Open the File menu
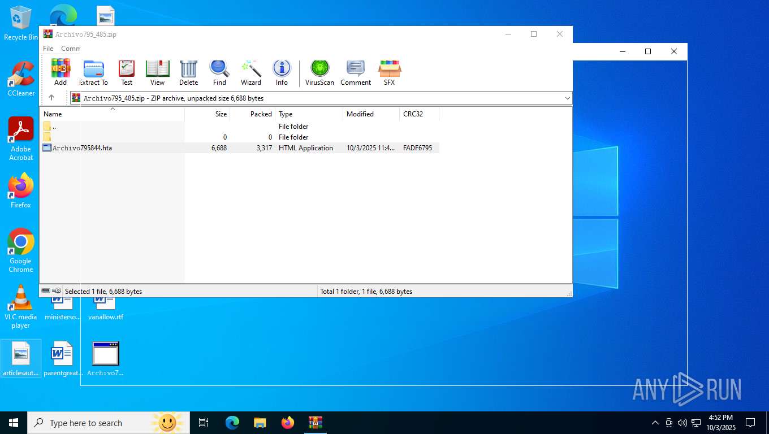Screen dimensions: 769x434 point(48,49)
